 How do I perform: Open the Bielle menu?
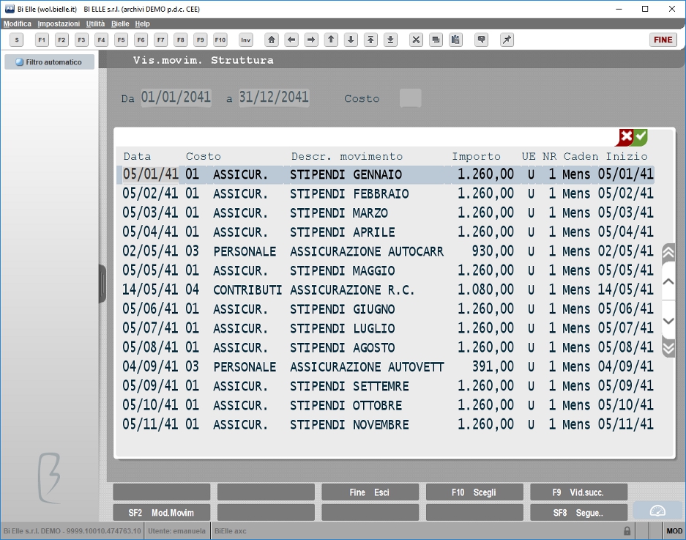(x=120, y=23)
